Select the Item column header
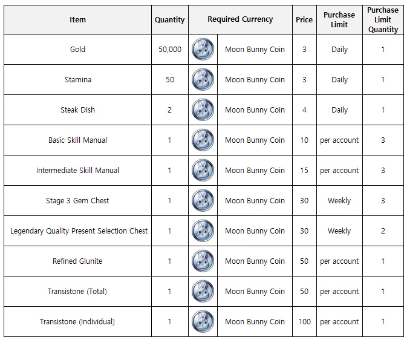Viewport: 404px width, 337px height. [x=78, y=20]
